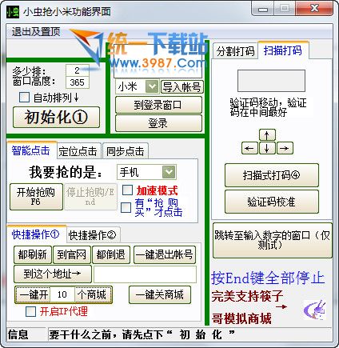
Task: Enable the 开启IP代理 checkbox
Action: pos(30,311)
